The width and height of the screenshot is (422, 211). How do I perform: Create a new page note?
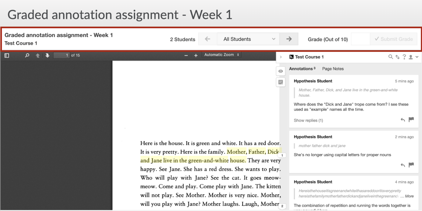click(281, 82)
